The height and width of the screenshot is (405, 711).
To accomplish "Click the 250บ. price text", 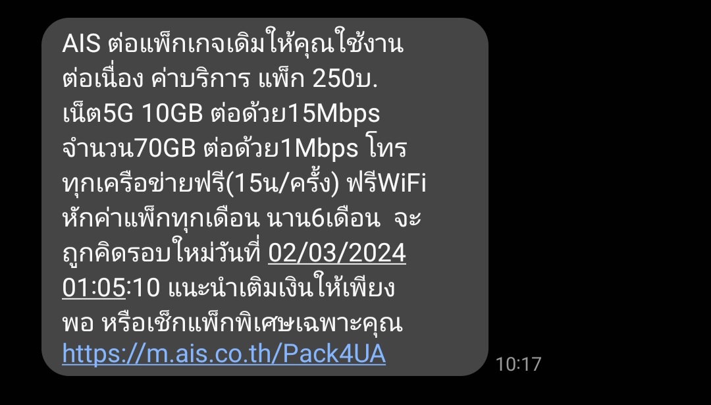I will [x=345, y=79].
